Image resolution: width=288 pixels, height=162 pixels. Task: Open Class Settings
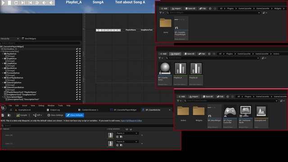coord(55,115)
